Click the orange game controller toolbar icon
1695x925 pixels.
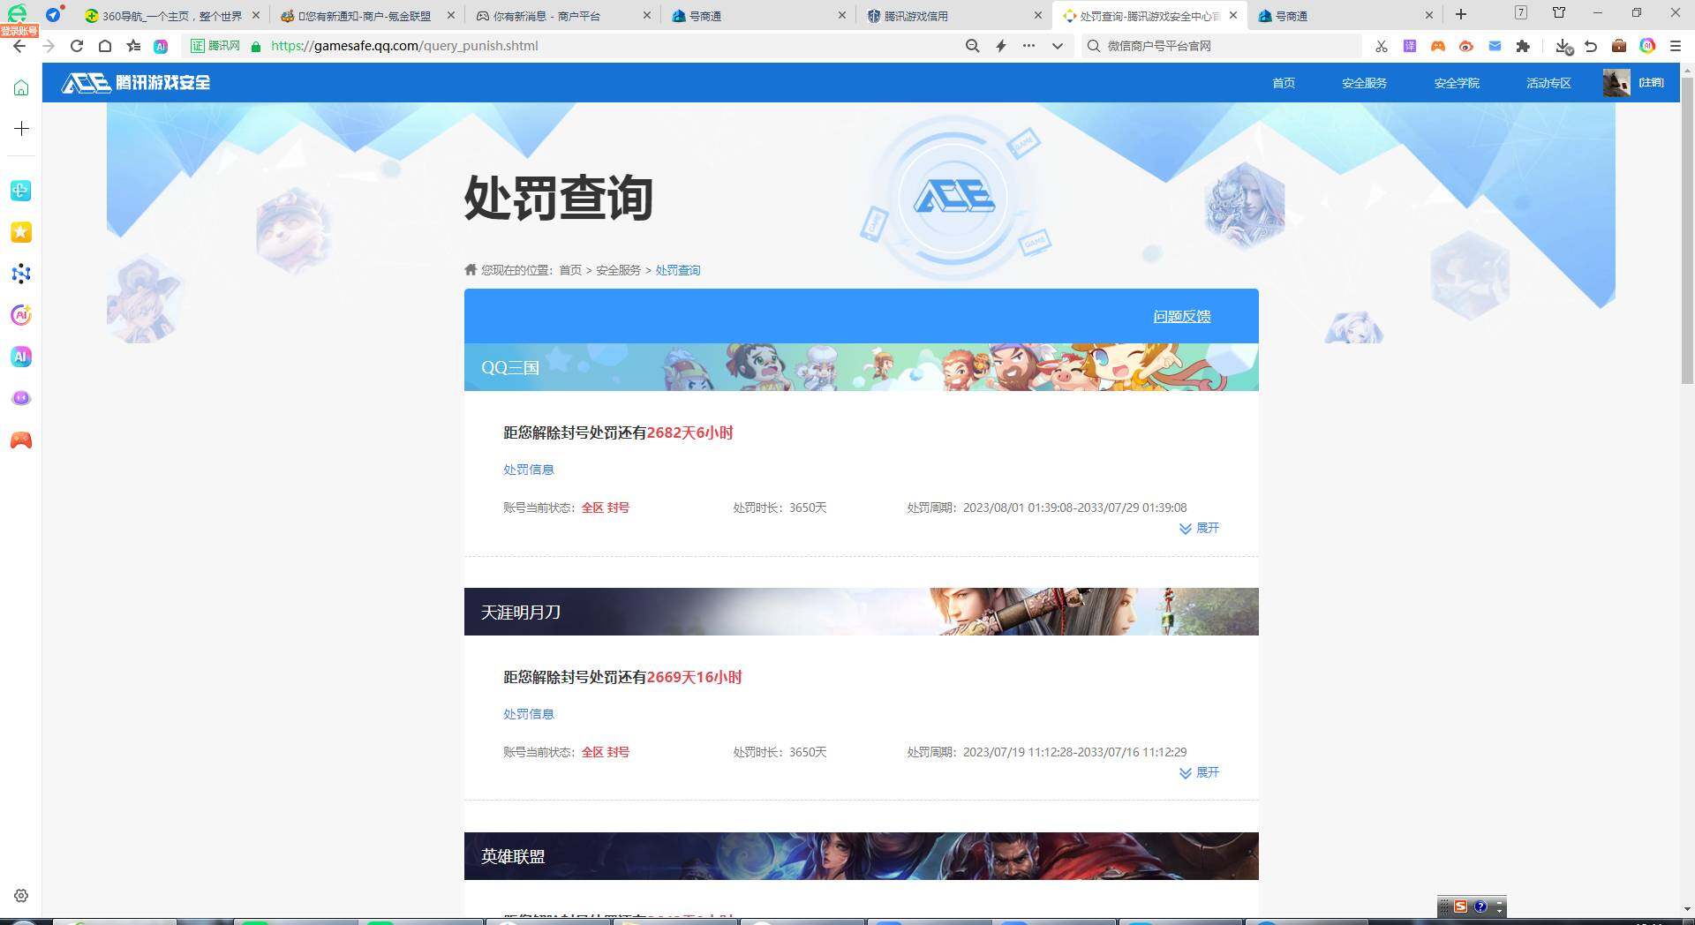coord(1437,46)
